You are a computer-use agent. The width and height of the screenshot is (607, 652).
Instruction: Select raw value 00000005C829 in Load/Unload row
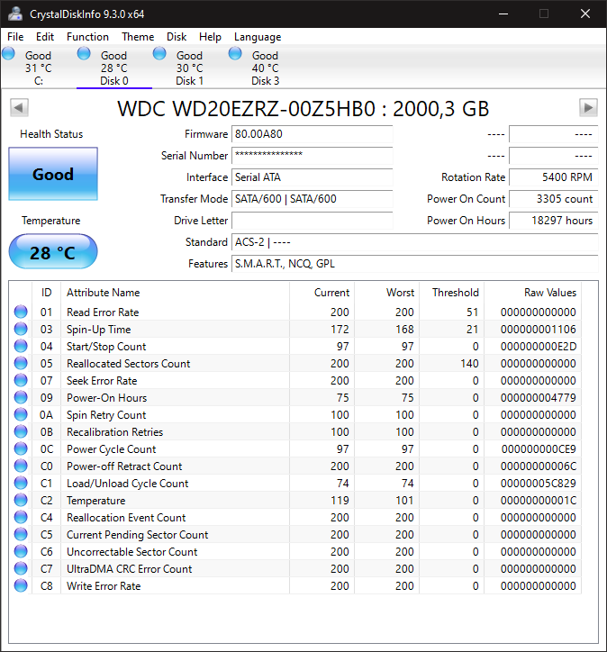point(538,484)
